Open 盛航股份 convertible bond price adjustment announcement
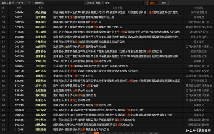Viewport: 214px width, 134px height. (x=113, y=115)
